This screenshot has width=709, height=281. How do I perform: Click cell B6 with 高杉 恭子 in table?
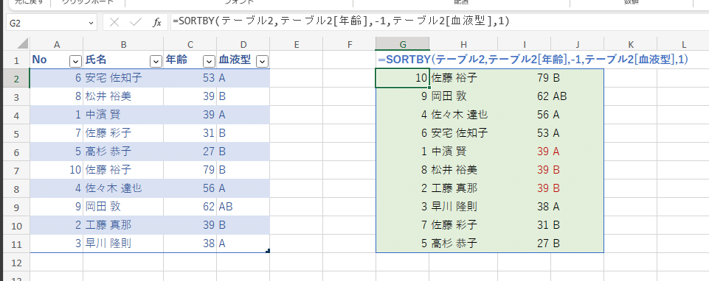click(123, 152)
